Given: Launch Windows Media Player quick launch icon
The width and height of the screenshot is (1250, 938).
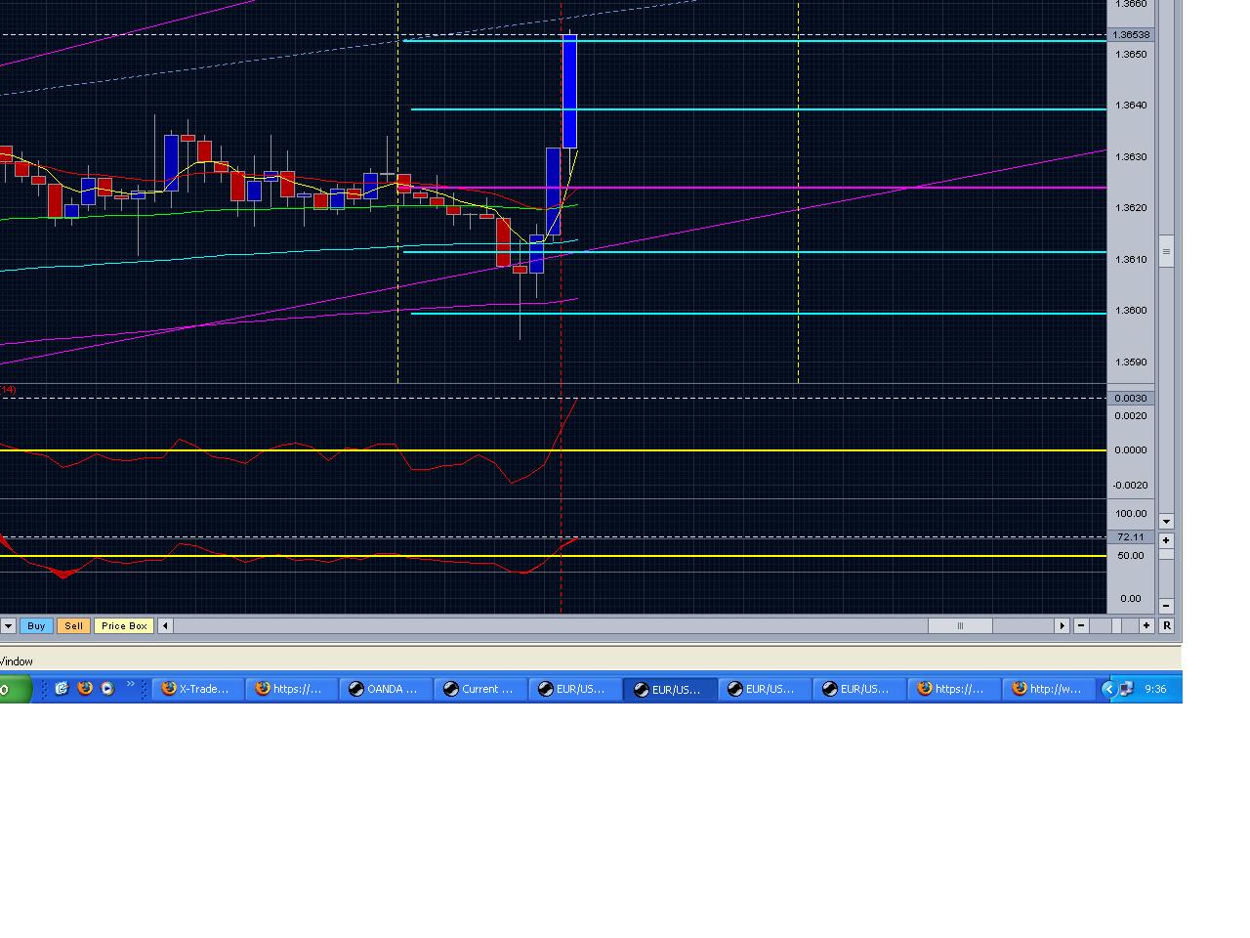Looking at the screenshot, I should click(x=107, y=689).
